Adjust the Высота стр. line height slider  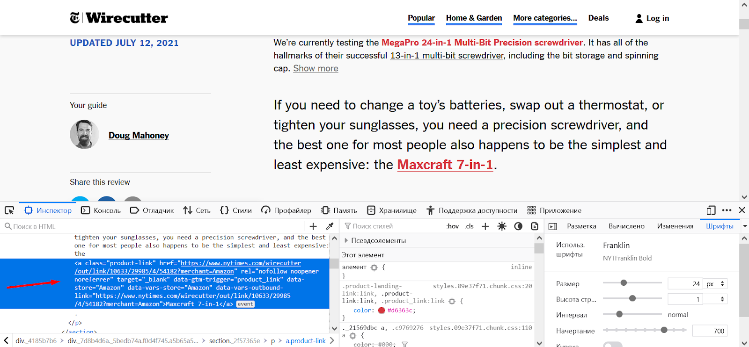point(632,298)
